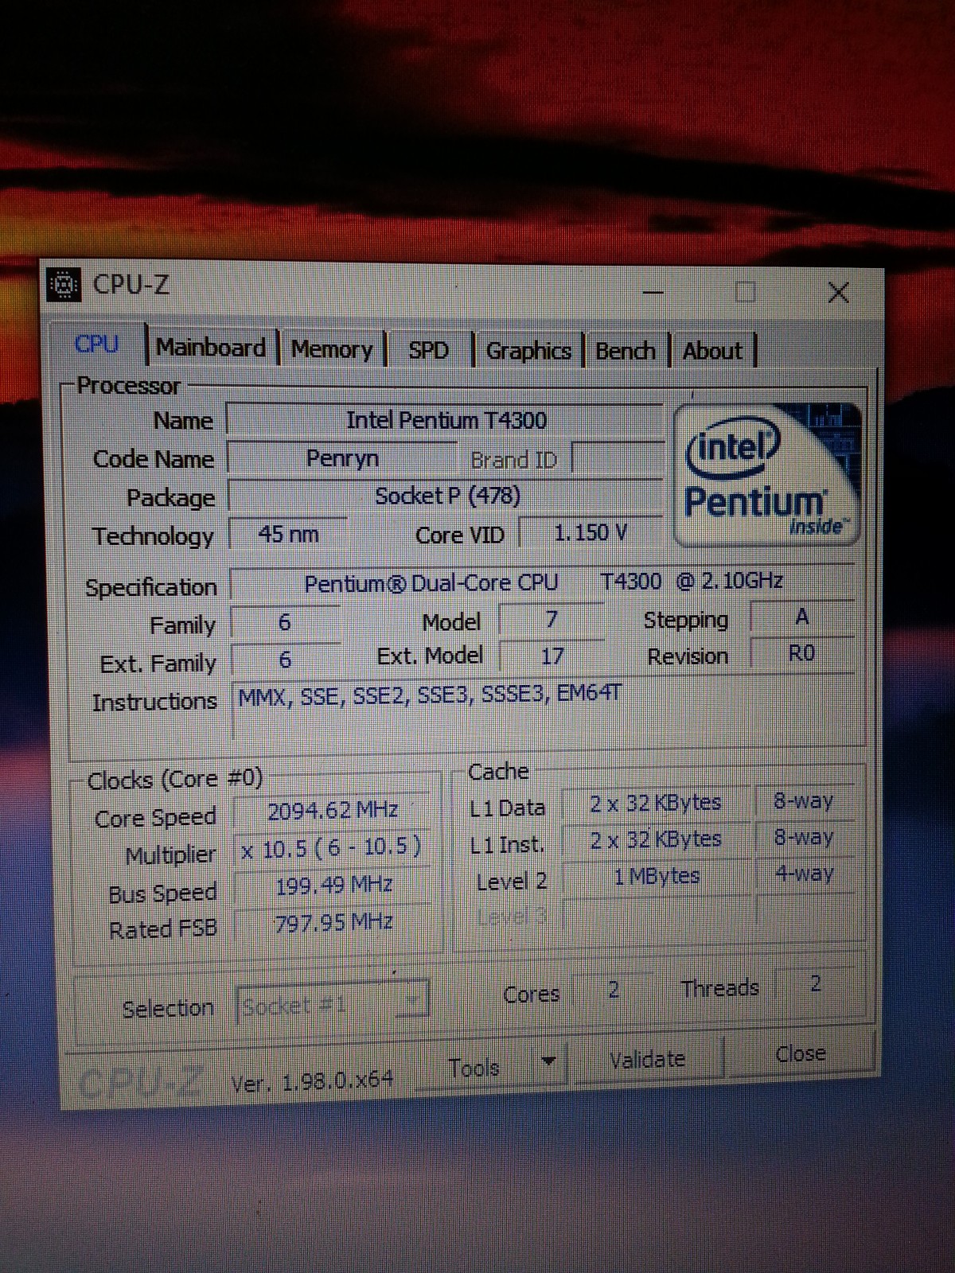Viewport: 955px width, 1273px height.
Task: Click the Clocks (Core #0) group label
Action: (174, 779)
